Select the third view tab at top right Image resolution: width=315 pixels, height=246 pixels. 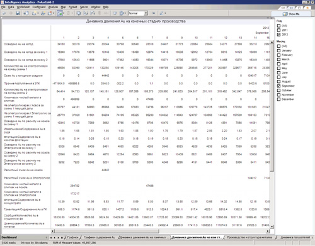click(x=299, y=8)
